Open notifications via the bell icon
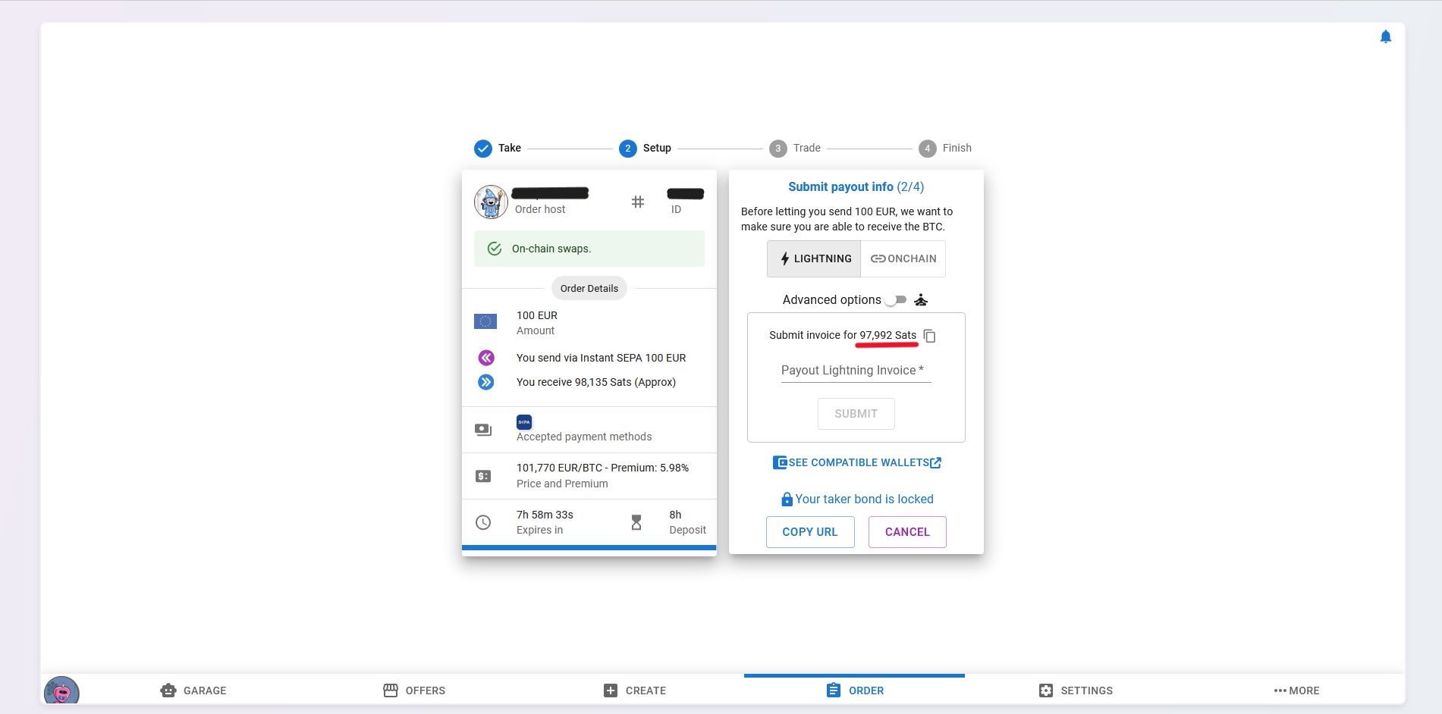Screen dimensions: 1442x714 click(1385, 36)
